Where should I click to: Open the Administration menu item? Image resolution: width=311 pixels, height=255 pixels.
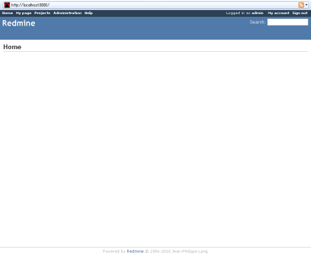[x=67, y=13]
